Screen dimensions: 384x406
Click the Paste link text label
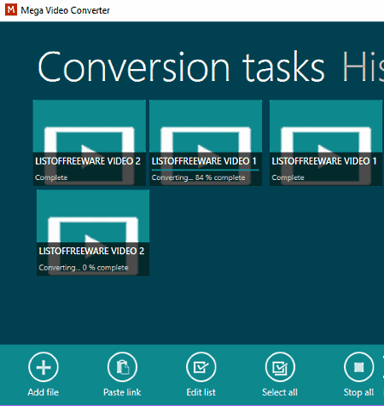(x=122, y=392)
